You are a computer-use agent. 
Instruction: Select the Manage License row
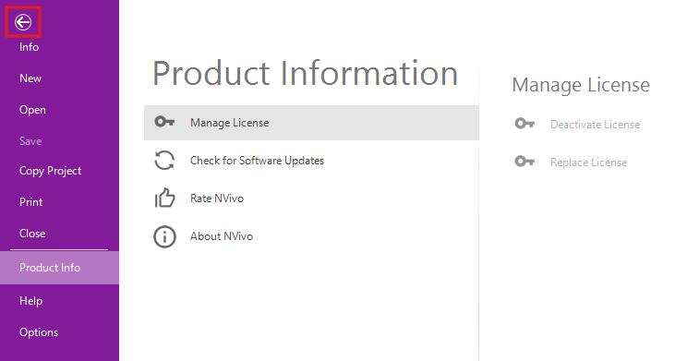click(311, 123)
